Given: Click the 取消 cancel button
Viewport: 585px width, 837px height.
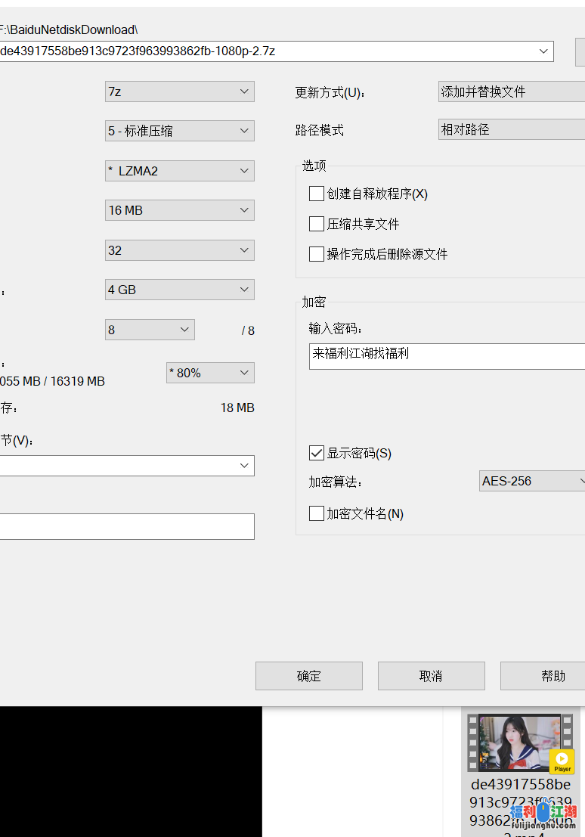Looking at the screenshot, I should 431,676.
